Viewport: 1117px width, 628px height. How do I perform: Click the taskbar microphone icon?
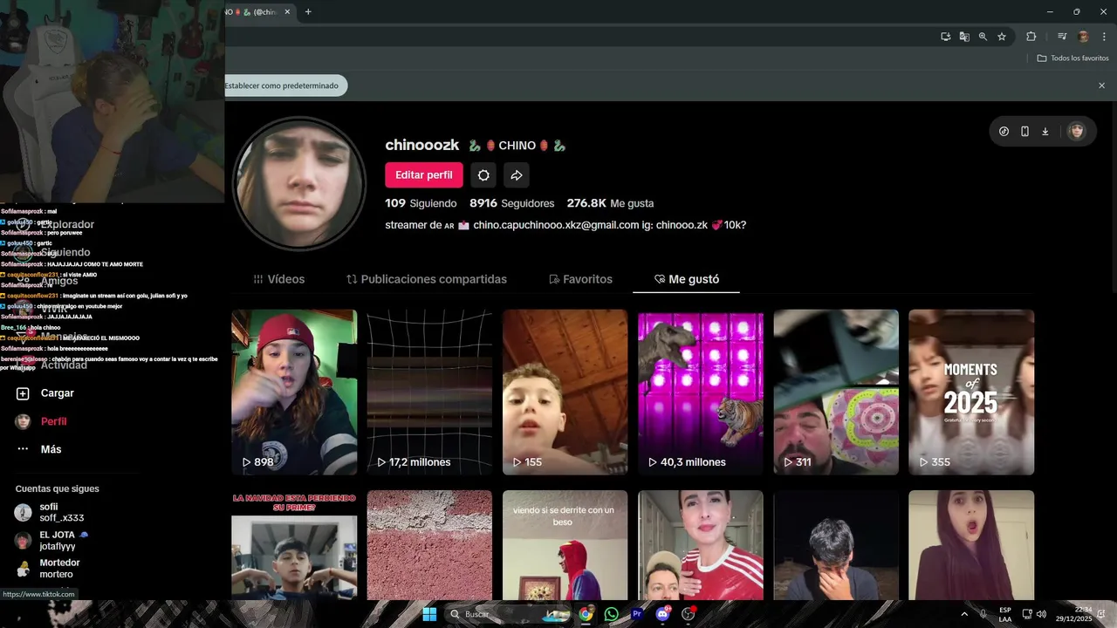tap(983, 614)
